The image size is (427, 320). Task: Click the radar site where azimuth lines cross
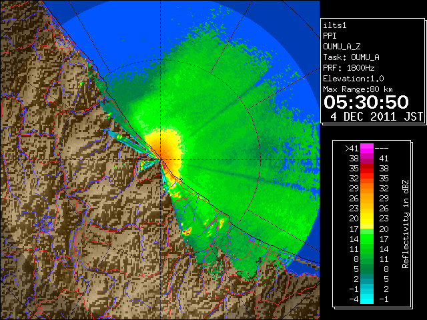point(161,159)
